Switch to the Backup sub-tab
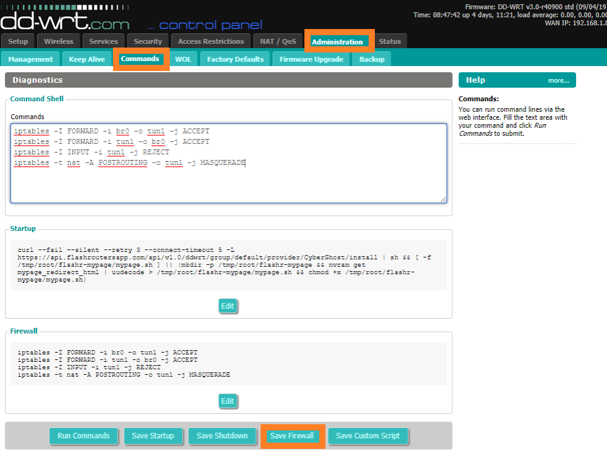 372,59
